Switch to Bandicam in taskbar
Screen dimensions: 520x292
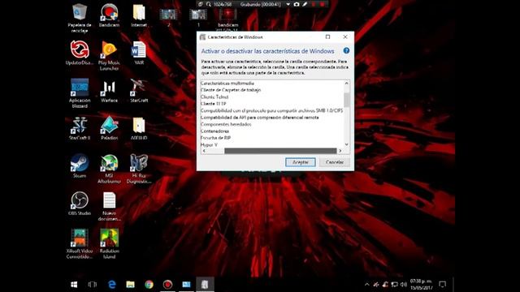168,285
